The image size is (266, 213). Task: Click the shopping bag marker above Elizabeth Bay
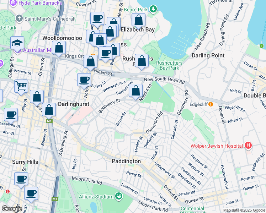(x=138, y=20)
